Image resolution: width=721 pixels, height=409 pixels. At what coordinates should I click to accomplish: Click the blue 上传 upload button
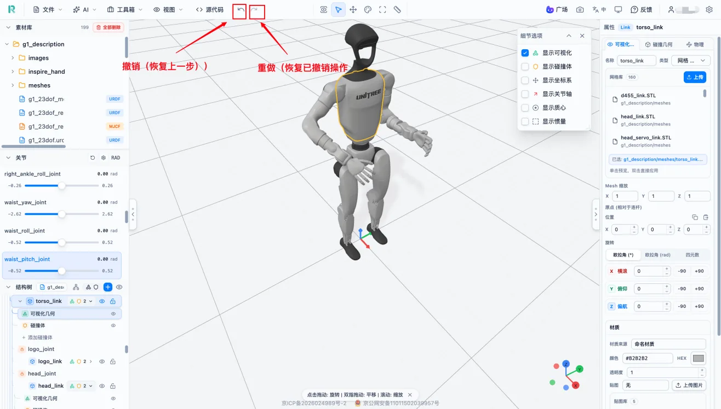pos(695,78)
